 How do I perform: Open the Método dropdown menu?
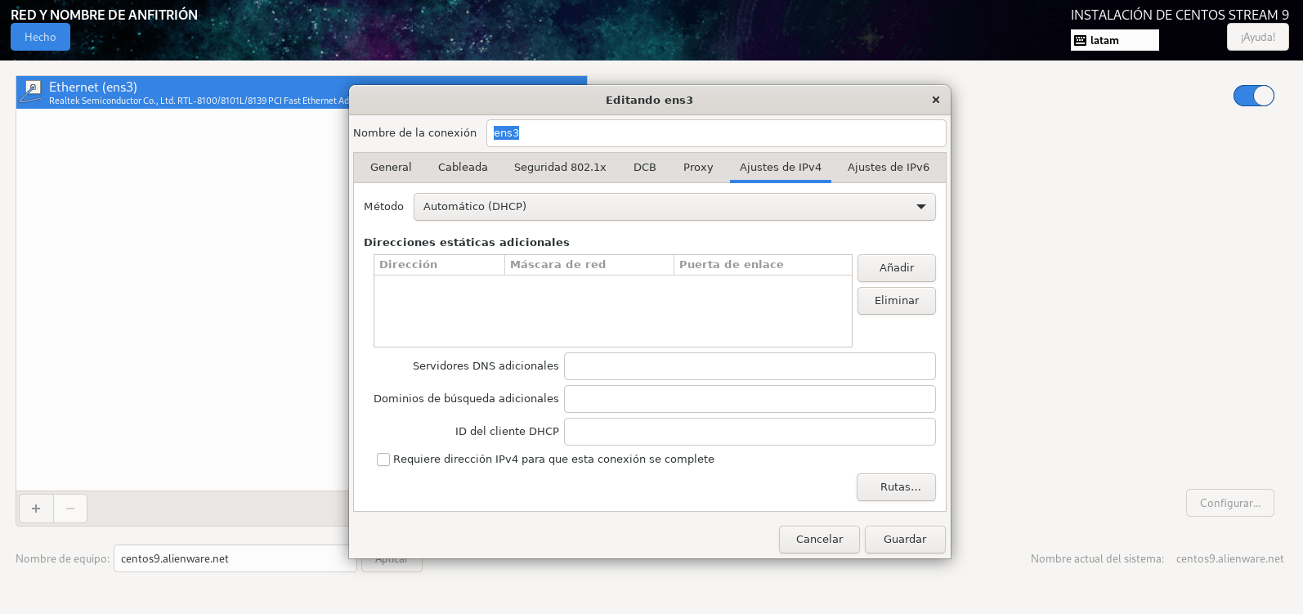674,207
